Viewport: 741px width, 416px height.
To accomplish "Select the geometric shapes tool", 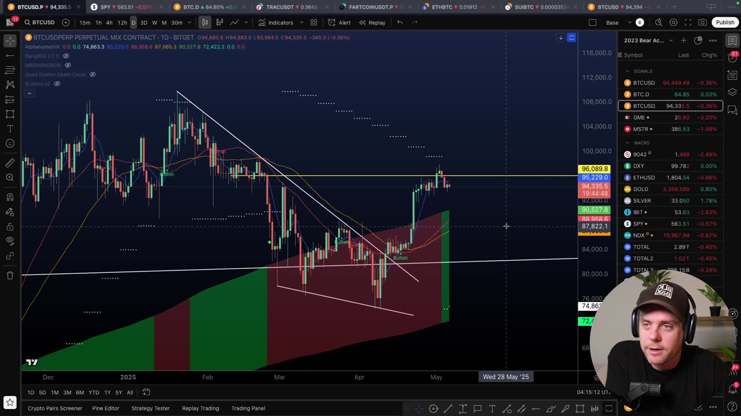I will pos(10,114).
